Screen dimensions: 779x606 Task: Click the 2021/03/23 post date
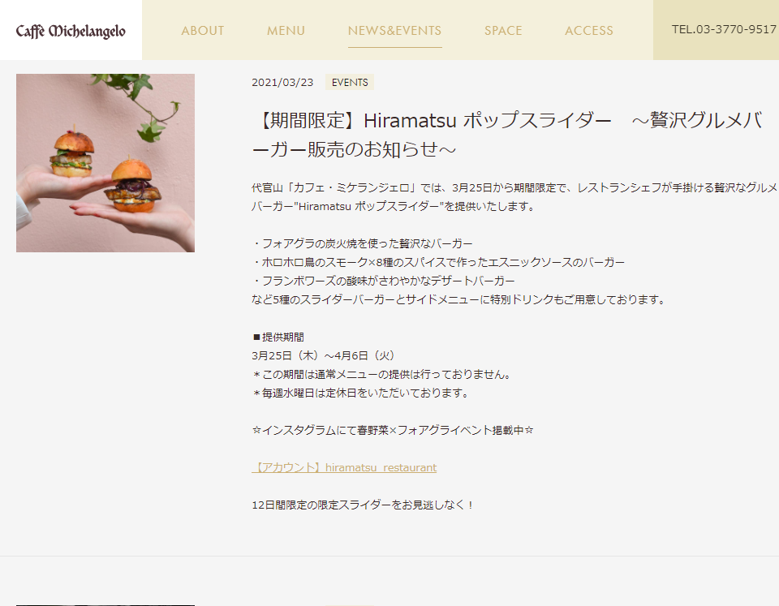tap(282, 83)
